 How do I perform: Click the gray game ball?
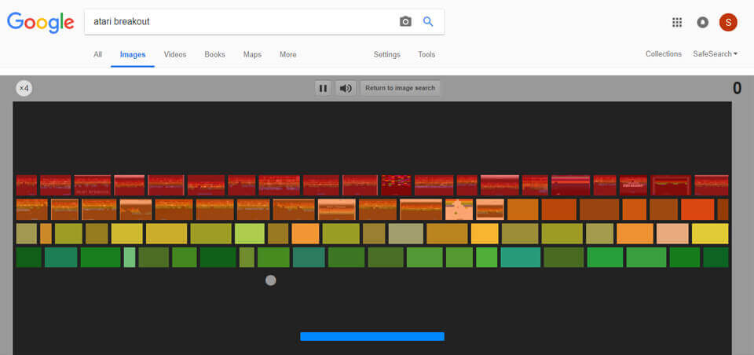[271, 280]
